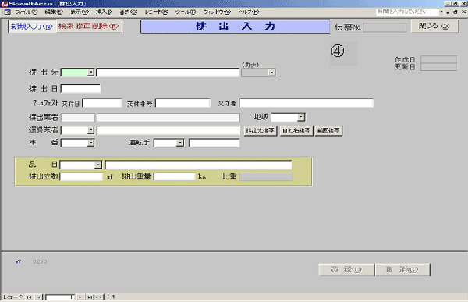Switch to the 新規入力 tab
This screenshot has height=302, width=468.
coord(32,27)
